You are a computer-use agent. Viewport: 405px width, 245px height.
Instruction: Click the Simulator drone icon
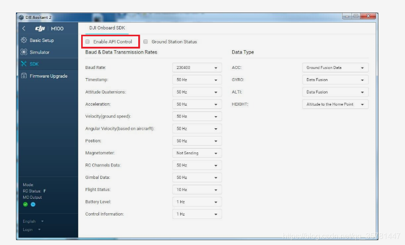click(24, 52)
